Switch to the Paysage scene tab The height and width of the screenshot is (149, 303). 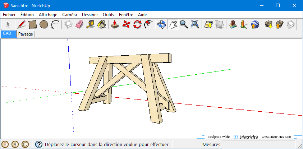(26, 34)
